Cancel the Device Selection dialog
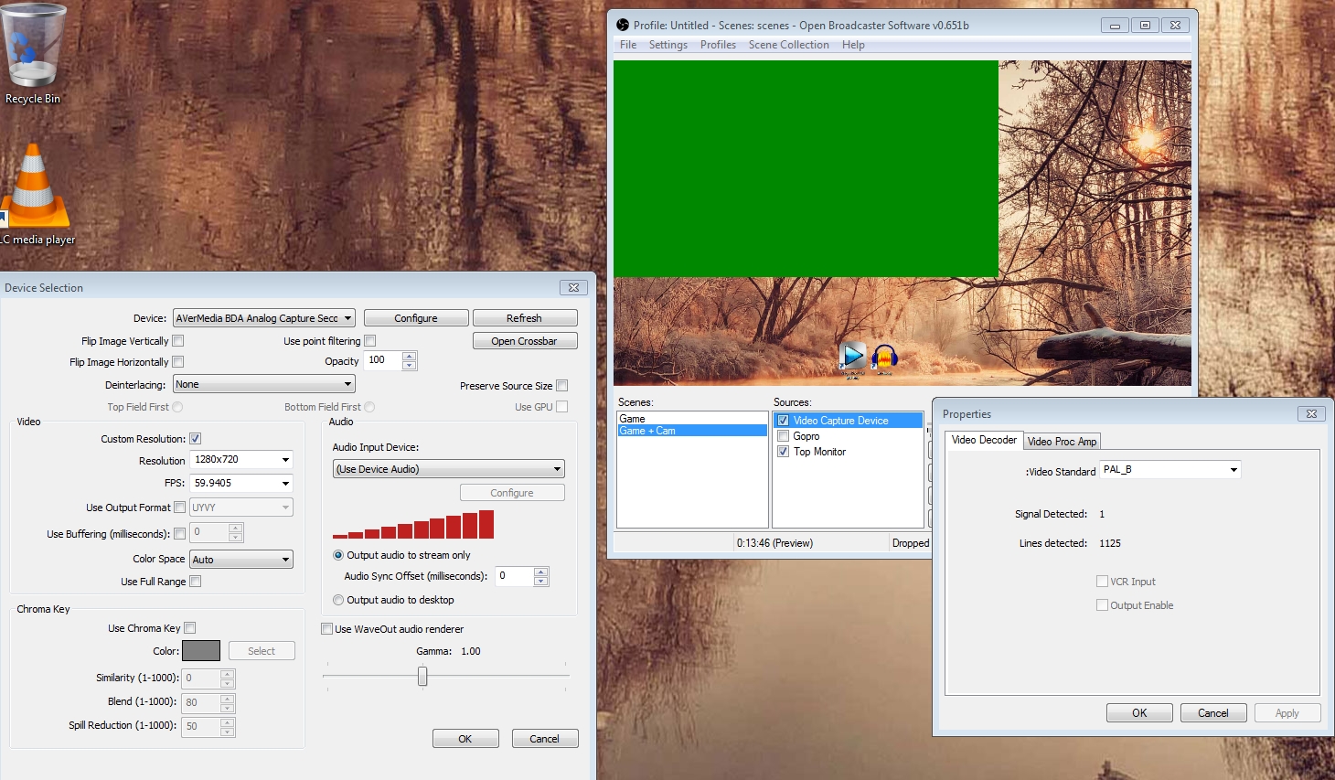This screenshot has height=780, width=1335. coord(545,739)
